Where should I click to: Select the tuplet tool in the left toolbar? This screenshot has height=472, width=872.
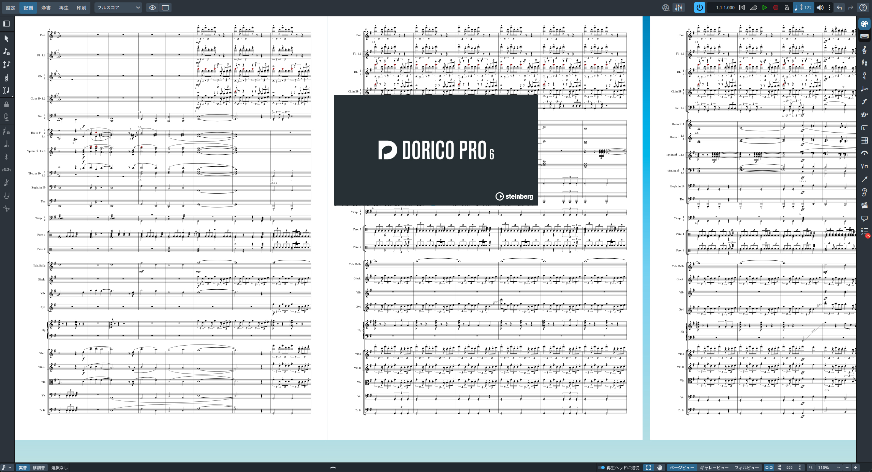6,169
